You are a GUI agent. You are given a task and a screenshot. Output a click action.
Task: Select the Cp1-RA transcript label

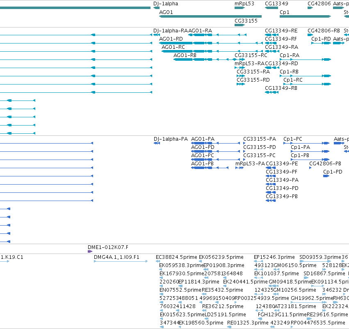(290, 55)
